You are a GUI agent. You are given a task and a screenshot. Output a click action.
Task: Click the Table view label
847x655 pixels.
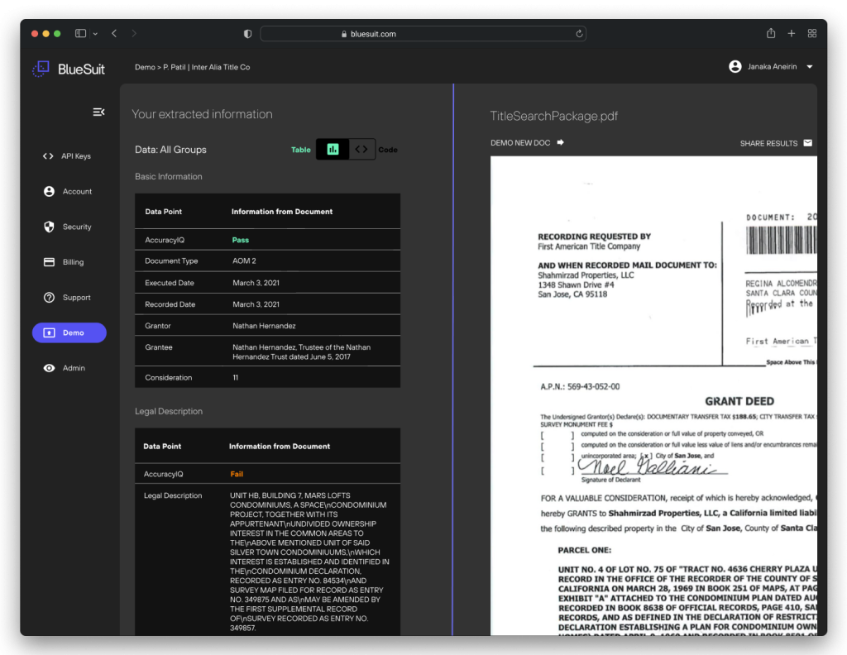(x=301, y=150)
